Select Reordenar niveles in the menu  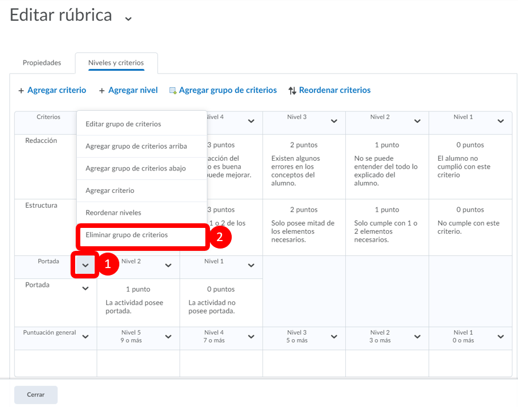[113, 213]
